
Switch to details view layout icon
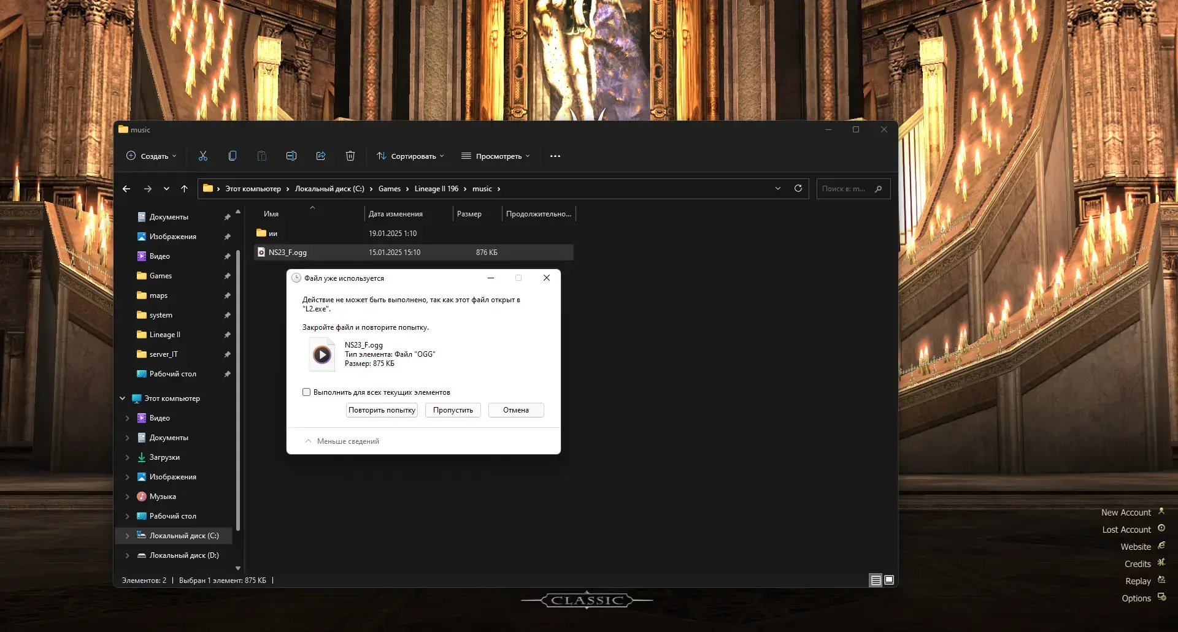click(x=876, y=580)
